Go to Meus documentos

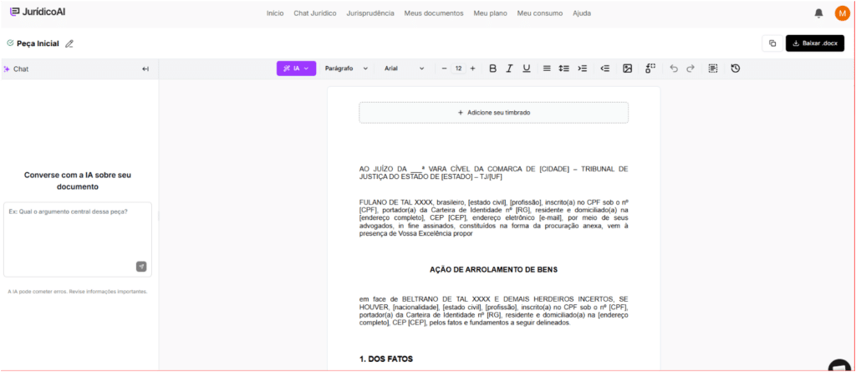click(434, 13)
